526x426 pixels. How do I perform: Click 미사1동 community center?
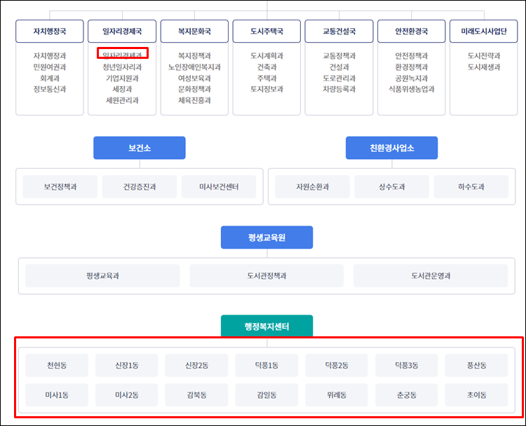tap(57, 395)
